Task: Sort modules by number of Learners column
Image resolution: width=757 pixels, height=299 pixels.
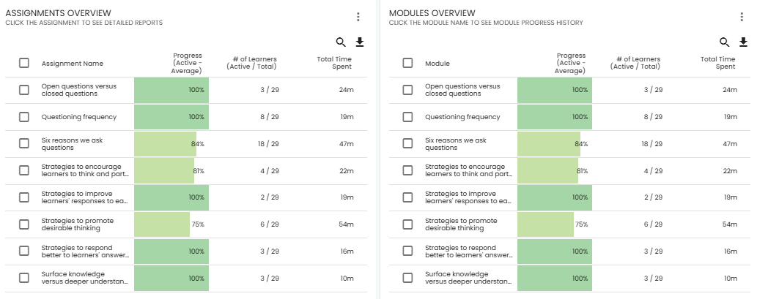Action: point(635,63)
